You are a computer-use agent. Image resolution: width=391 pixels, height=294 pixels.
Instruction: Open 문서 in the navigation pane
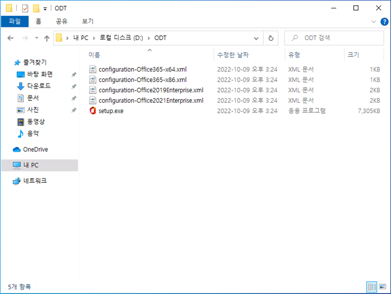(33, 98)
